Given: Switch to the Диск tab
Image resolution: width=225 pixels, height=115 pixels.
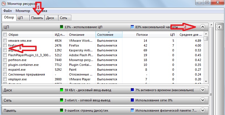Looking at the screenshot, I should [x=51, y=18].
